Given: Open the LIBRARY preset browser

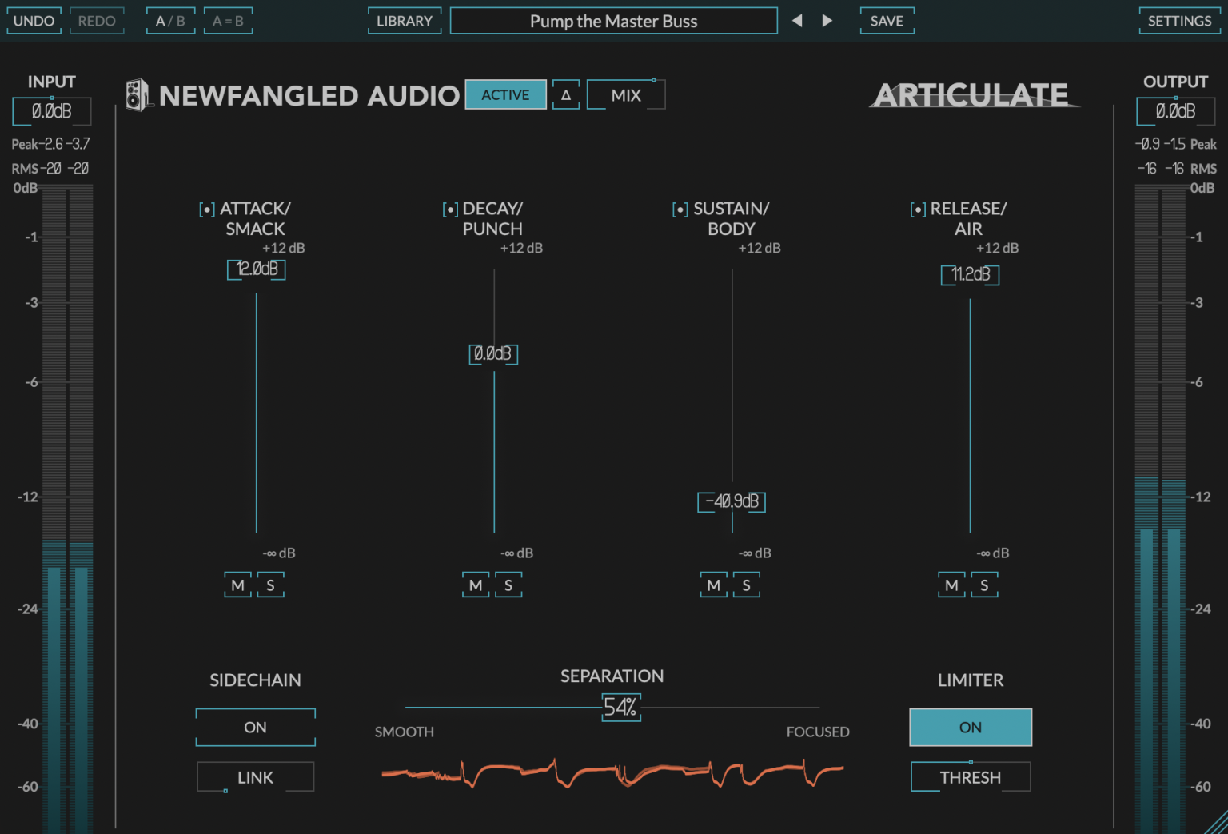Looking at the screenshot, I should (x=404, y=21).
